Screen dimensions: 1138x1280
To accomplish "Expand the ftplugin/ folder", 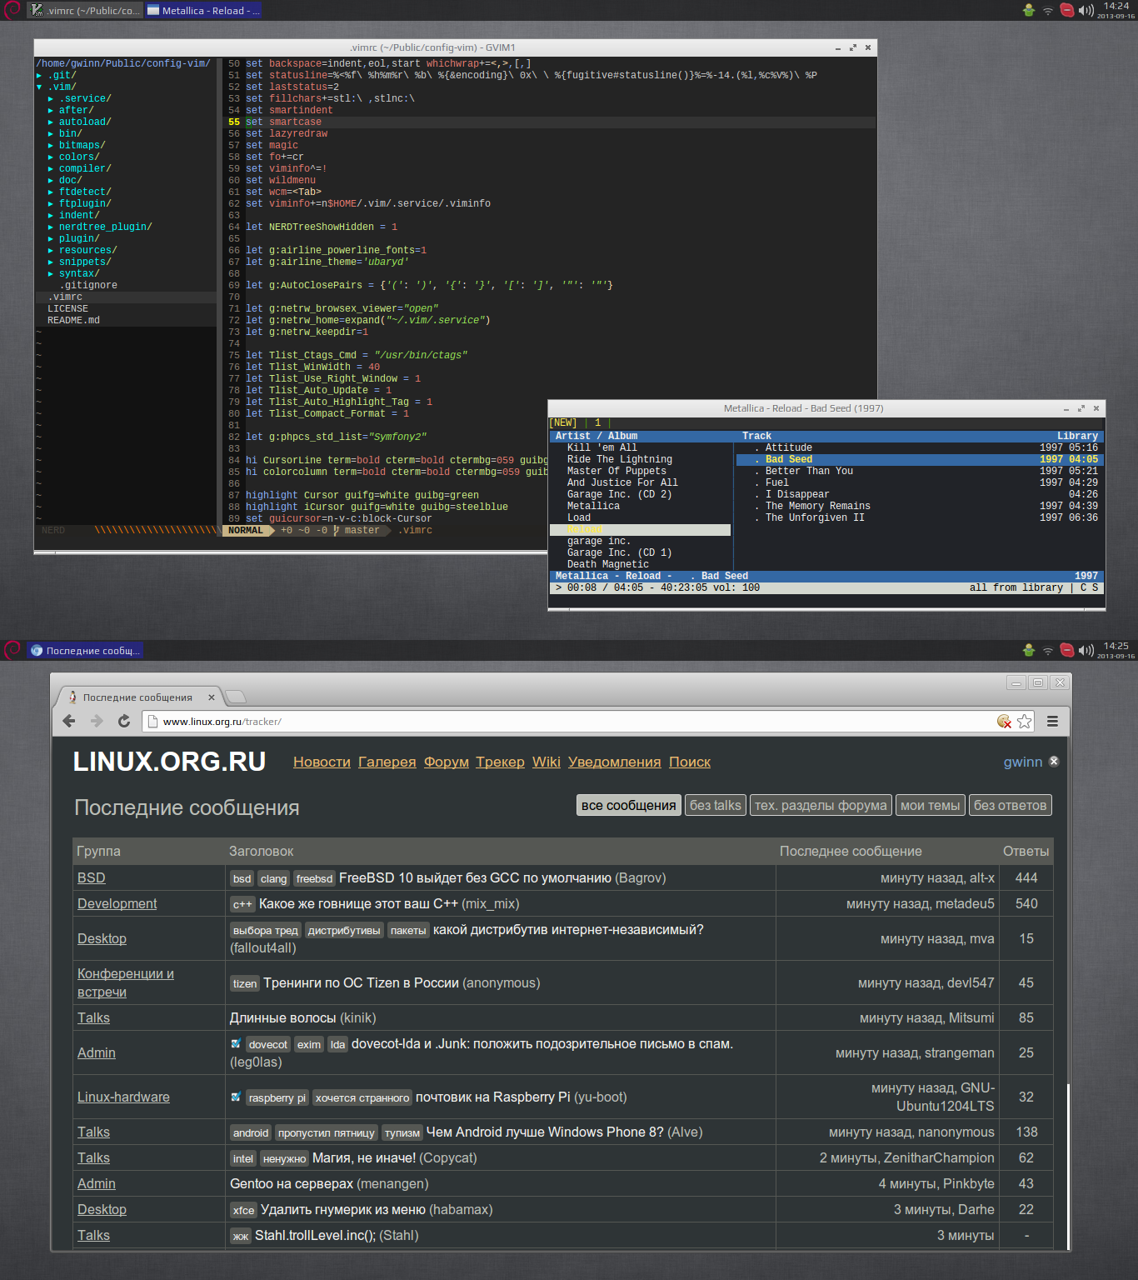I will [x=51, y=203].
